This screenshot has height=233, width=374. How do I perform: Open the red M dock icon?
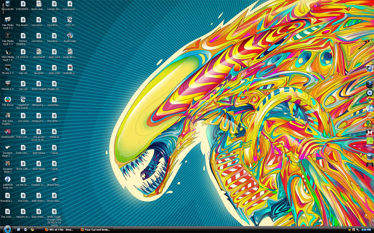370,133
